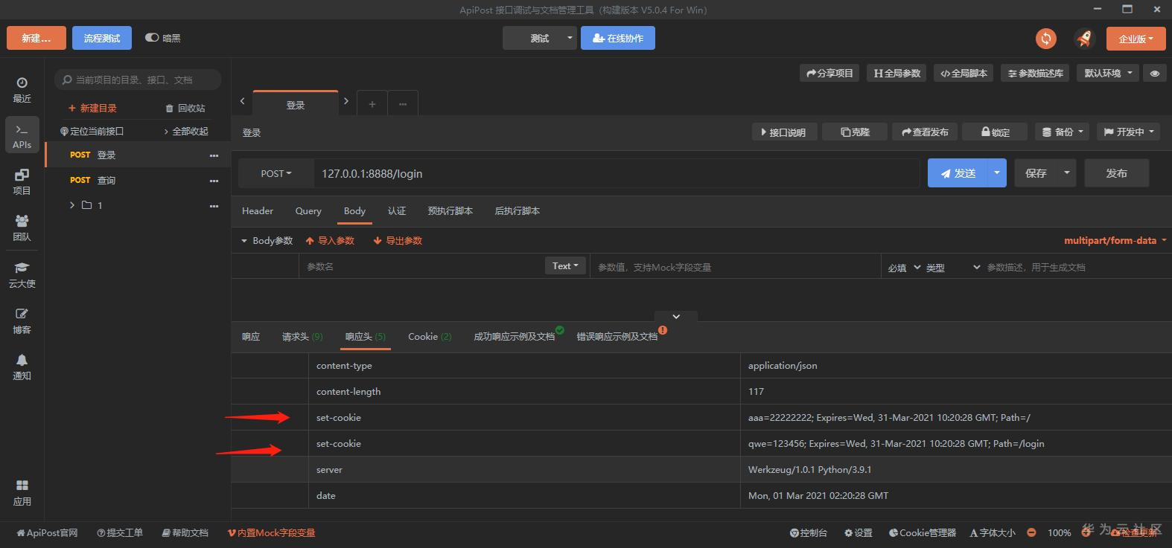
Task: Click the 全局脚本 global script button
Action: (x=964, y=73)
